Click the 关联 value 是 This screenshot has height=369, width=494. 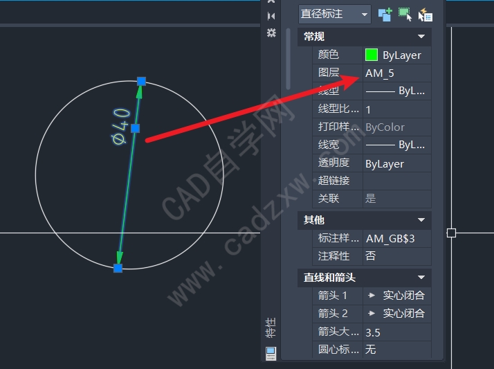(397, 199)
